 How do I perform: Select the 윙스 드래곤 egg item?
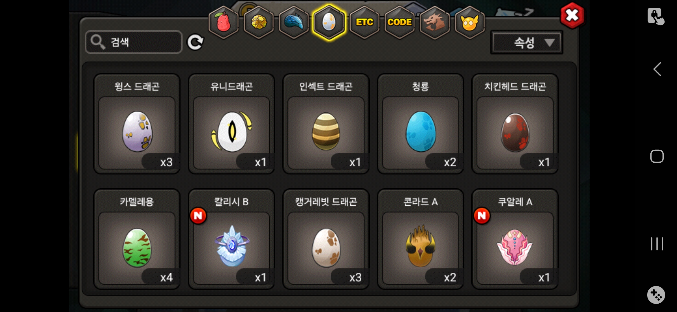[x=137, y=124]
